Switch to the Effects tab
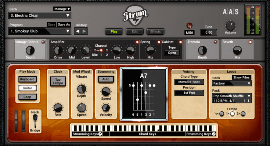This screenshot has height=146, width=270. [155, 32]
